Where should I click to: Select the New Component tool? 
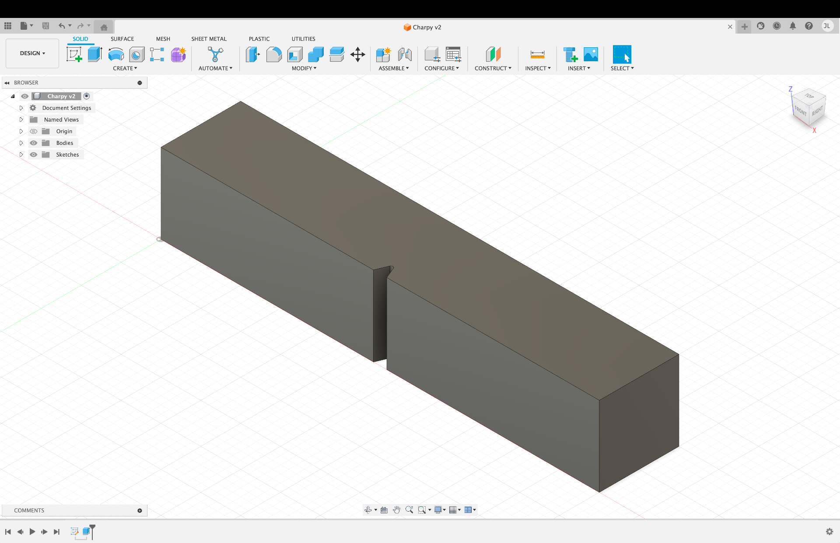383,55
